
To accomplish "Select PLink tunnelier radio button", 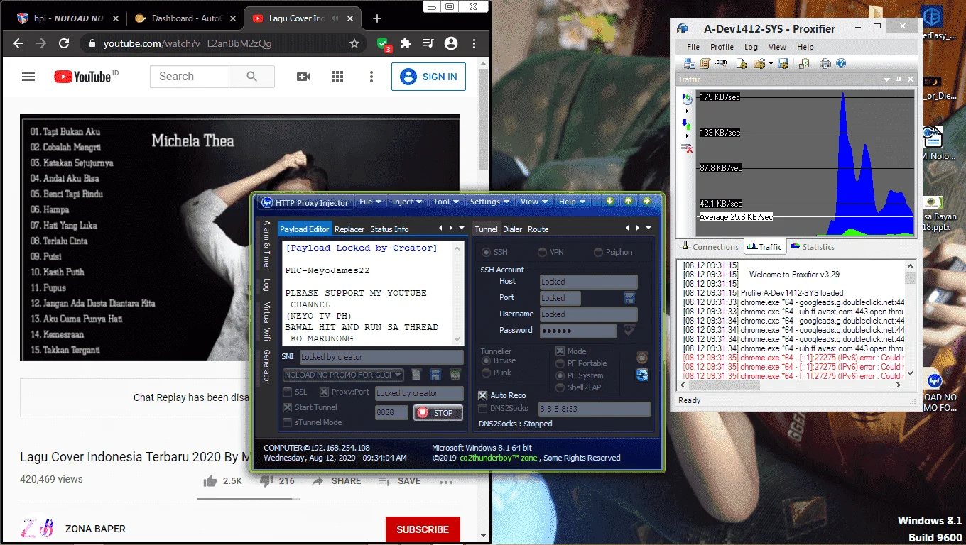I will [487, 373].
